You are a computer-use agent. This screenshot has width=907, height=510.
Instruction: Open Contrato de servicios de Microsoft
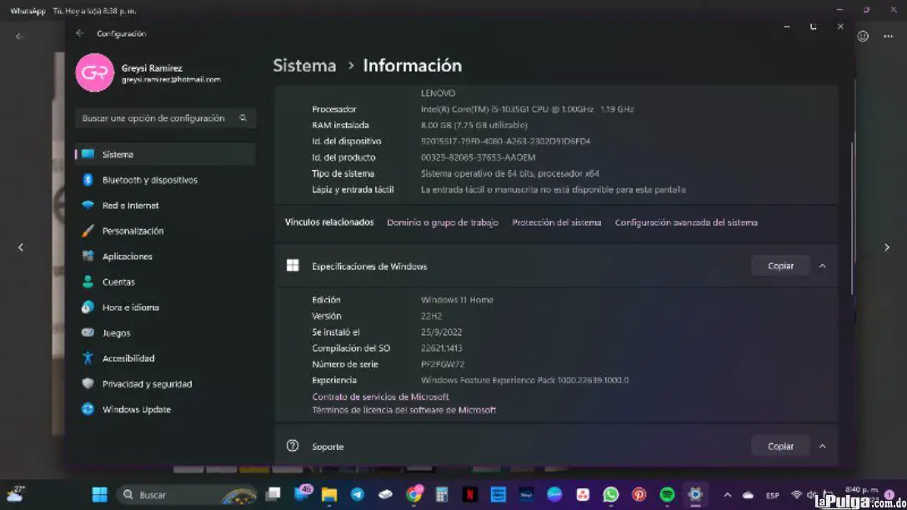380,397
